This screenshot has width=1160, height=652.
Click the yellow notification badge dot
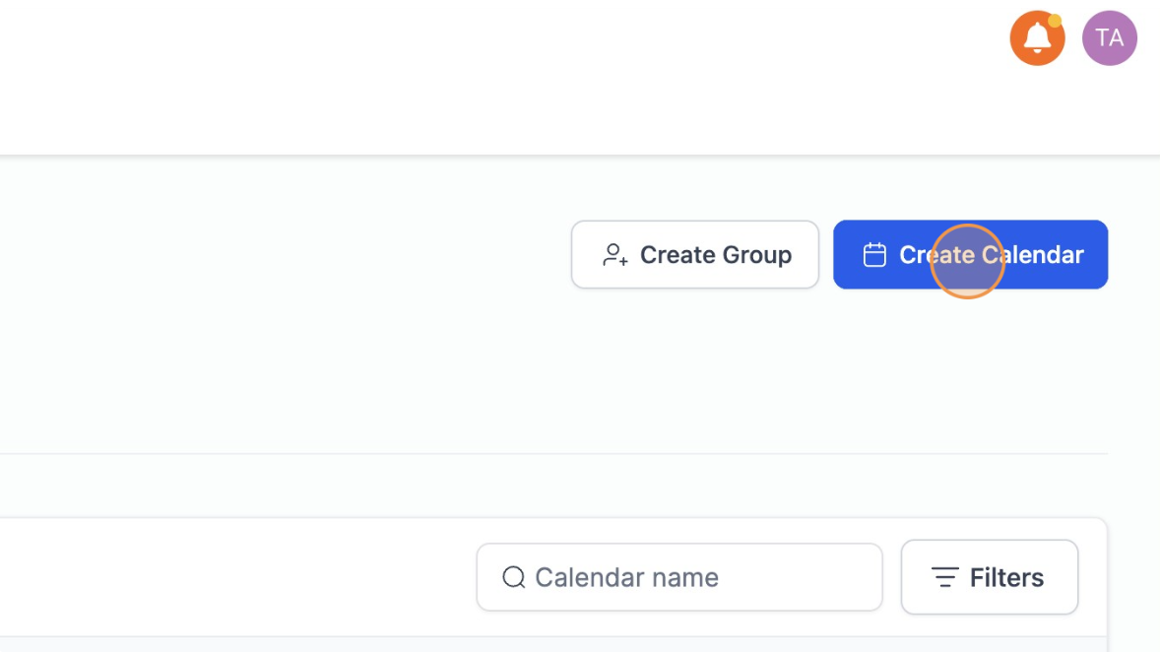(1055, 21)
